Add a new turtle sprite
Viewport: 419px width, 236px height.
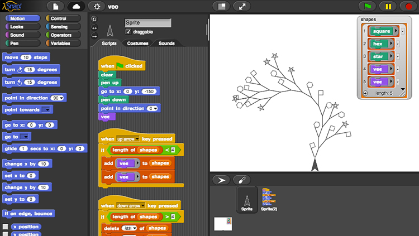[x=221, y=180]
